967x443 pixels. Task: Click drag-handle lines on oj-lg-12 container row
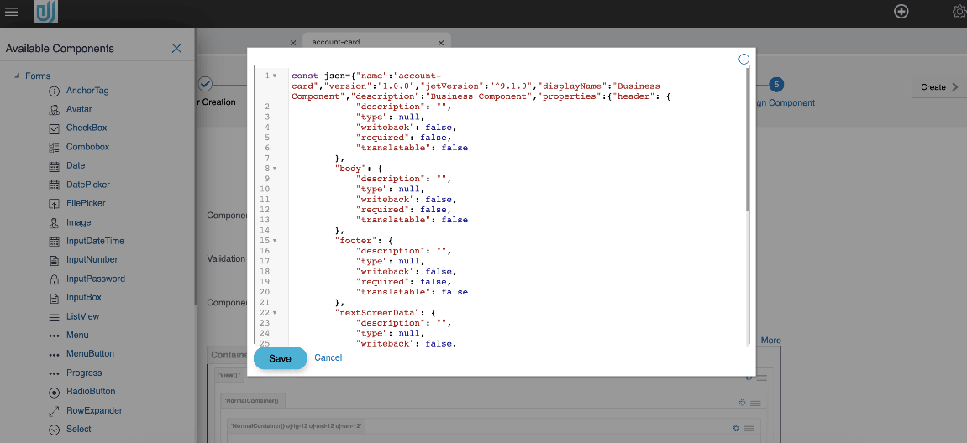(x=749, y=428)
